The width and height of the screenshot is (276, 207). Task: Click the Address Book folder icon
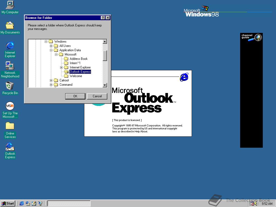(66, 59)
